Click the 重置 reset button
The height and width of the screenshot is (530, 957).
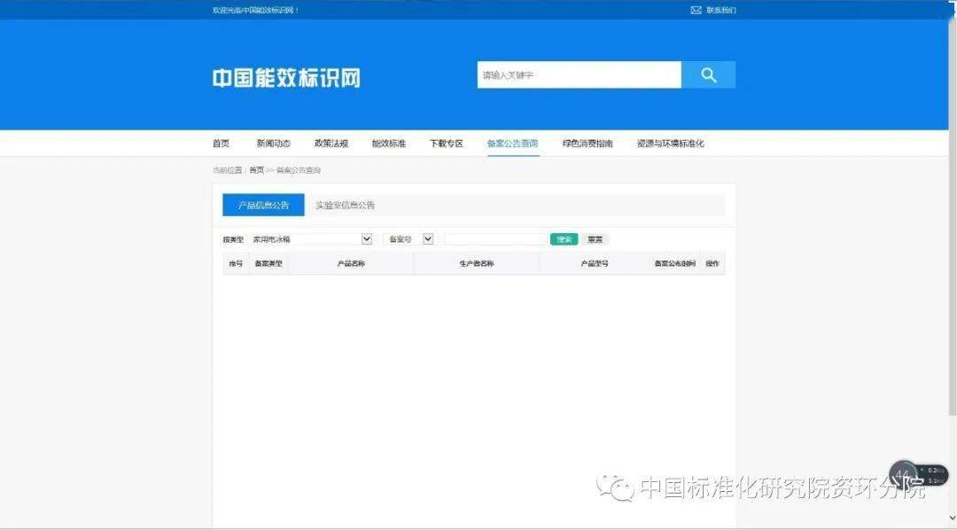pos(595,239)
